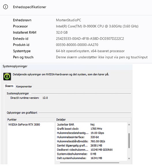This screenshot has width=152, height=166.
Task: Click the horizontal scrollbar below the details list
Action: click(89, 163)
